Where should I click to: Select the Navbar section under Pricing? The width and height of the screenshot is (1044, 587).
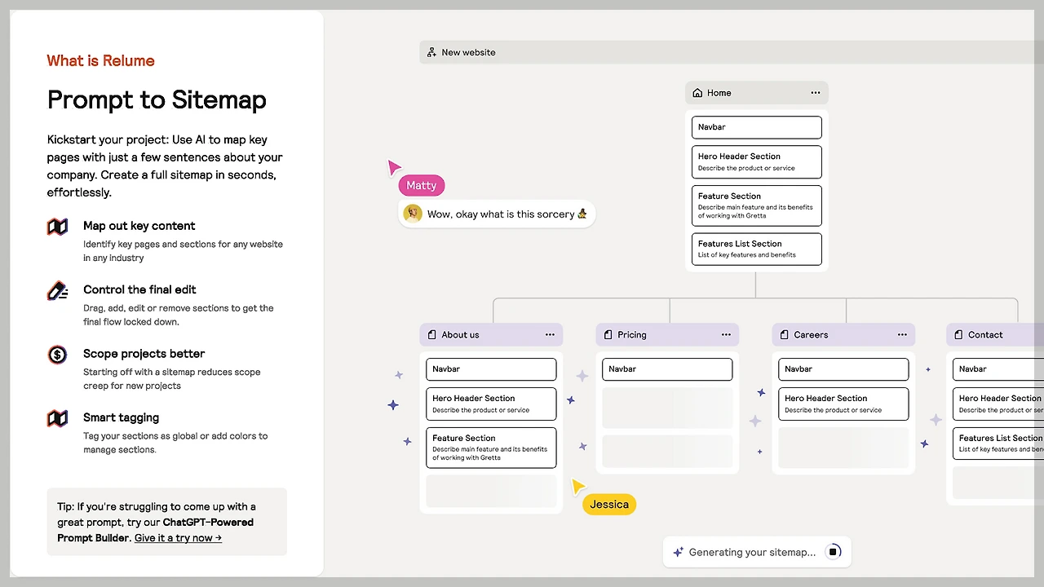pyautogui.click(x=667, y=369)
